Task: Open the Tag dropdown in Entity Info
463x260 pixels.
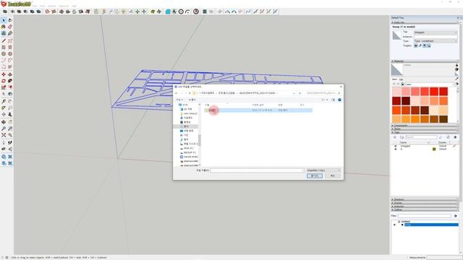Action: [x=436, y=32]
